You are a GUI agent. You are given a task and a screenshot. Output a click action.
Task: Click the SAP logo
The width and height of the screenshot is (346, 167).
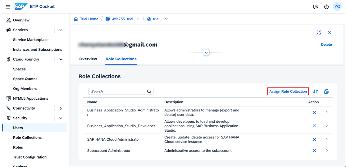(21, 7)
